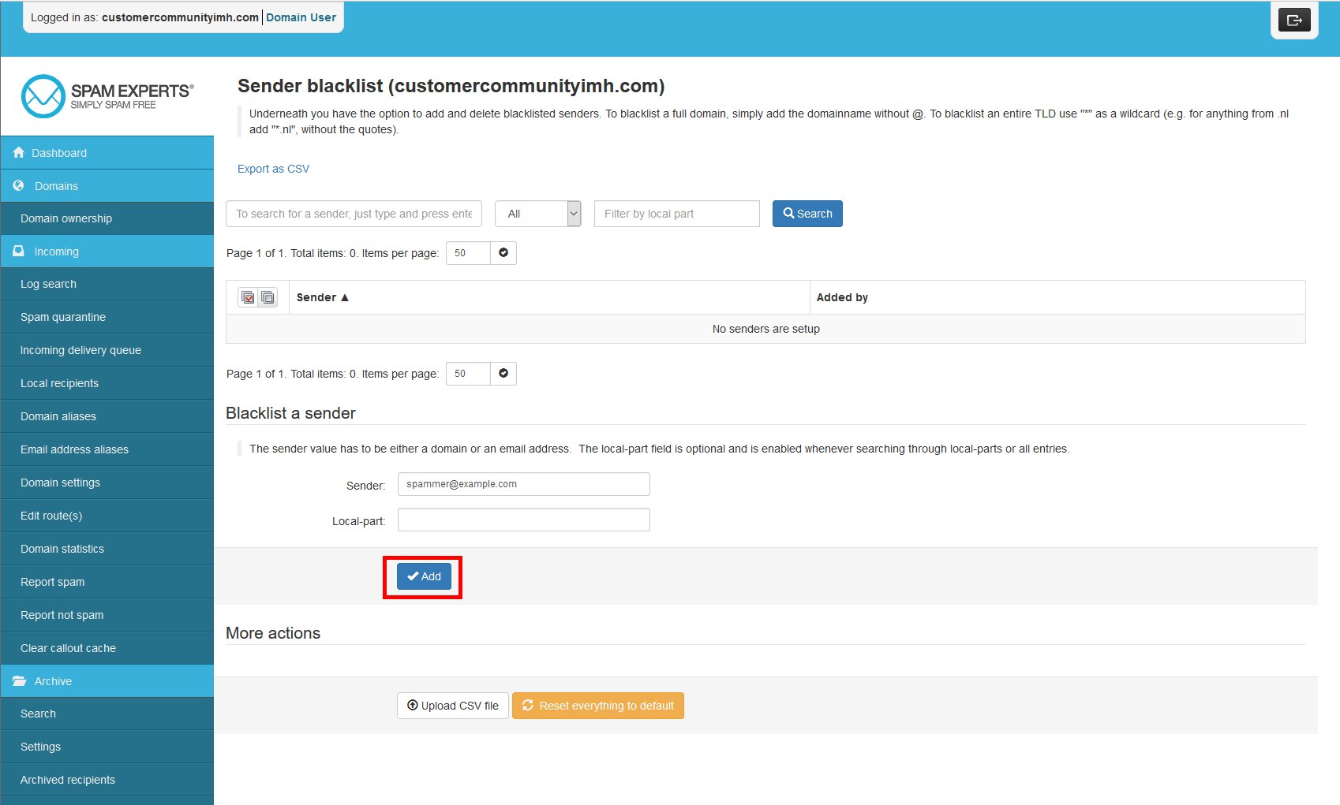Open the Archive sidebar section
Image resolution: width=1340 pixels, height=805 pixels.
(x=107, y=681)
